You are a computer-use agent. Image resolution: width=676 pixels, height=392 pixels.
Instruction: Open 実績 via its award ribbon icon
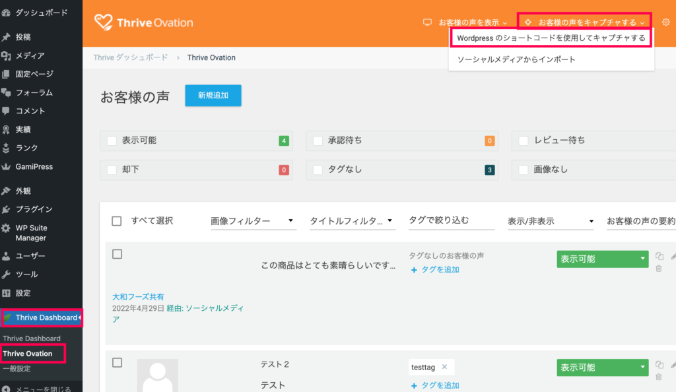(6, 129)
